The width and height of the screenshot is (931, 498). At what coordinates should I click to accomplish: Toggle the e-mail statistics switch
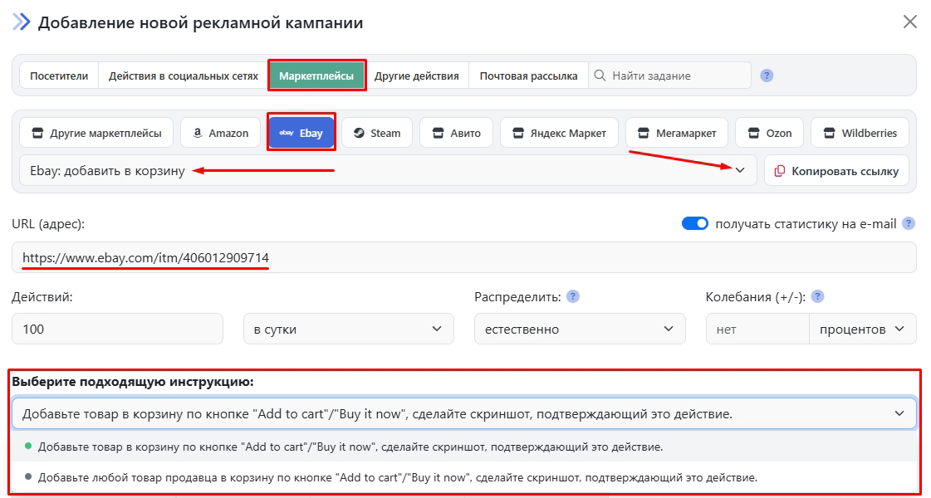click(694, 223)
